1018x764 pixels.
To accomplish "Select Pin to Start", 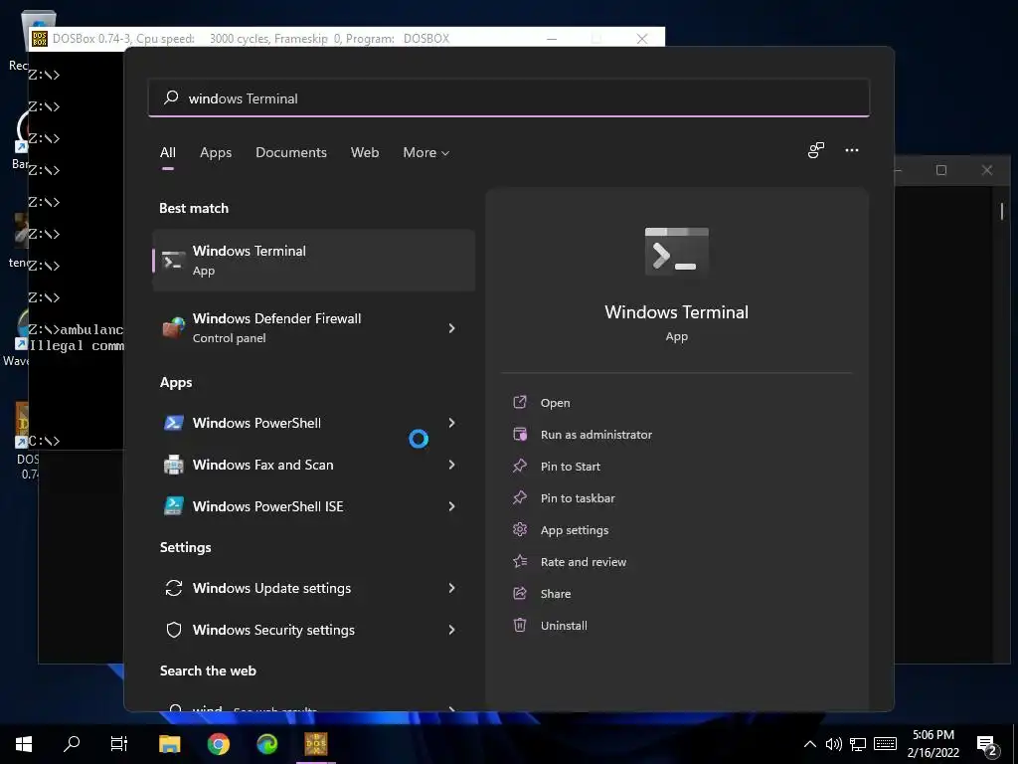I will tap(570, 467).
